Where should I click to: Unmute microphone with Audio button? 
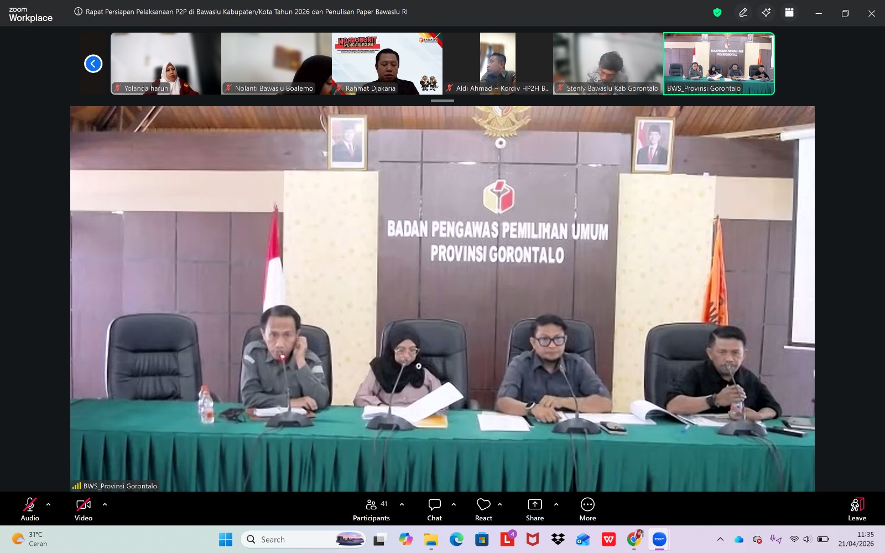(30, 509)
